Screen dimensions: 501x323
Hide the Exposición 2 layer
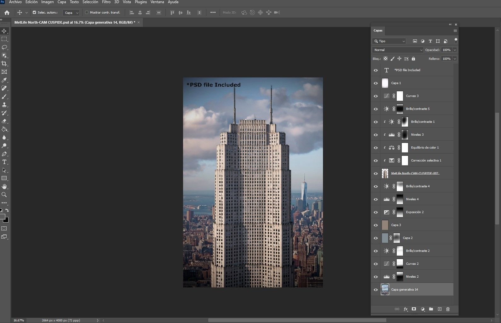coord(376,212)
